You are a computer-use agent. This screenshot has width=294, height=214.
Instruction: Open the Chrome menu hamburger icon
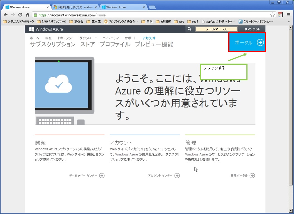[x=288, y=15]
